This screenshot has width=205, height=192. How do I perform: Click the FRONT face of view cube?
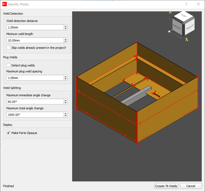click(177, 27)
